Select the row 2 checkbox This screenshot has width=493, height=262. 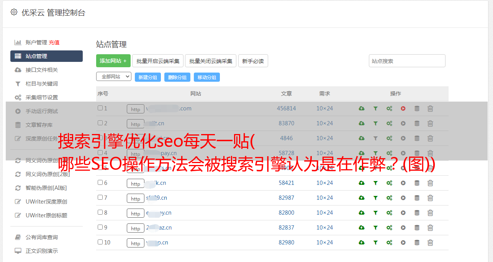click(x=100, y=123)
